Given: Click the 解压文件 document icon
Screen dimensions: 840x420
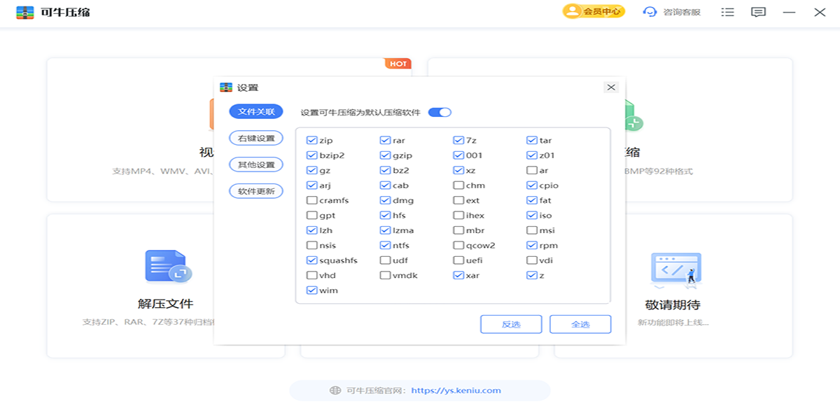Looking at the screenshot, I should coord(167,266).
